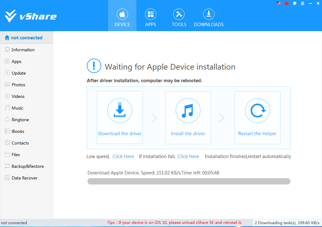Click the Install the driver music icon
The height and width of the screenshot is (227, 322).
click(188, 111)
